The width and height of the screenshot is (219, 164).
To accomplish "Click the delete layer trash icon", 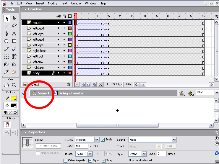I will click(x=69, y=84).
